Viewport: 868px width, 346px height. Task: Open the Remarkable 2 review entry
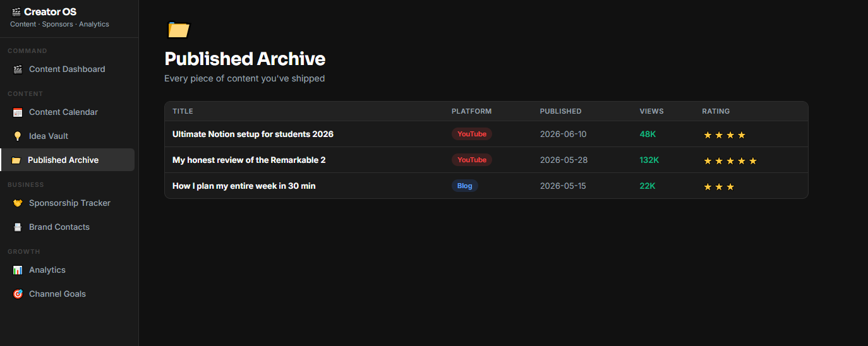[249, 160]
